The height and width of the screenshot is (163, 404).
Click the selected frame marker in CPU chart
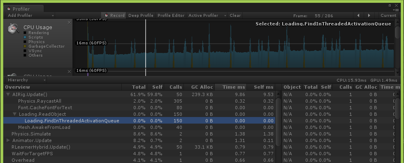[146, 44]
